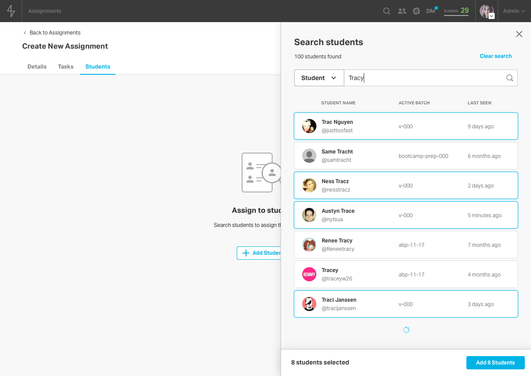Expand the Admin menu
This screenshot has width=531, height=376.
[x=514, y=11]
